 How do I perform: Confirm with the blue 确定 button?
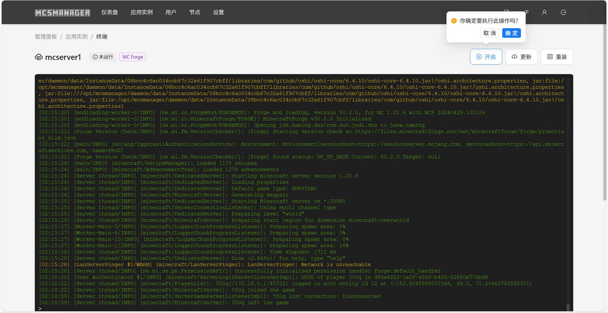[x=511, y=33]
